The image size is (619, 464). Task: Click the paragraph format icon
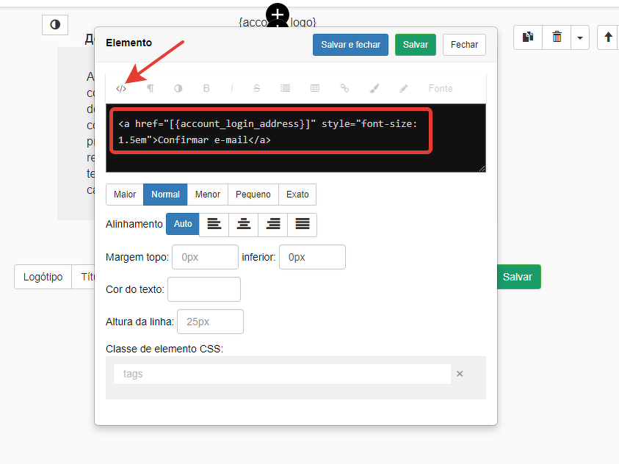[150, 89]
